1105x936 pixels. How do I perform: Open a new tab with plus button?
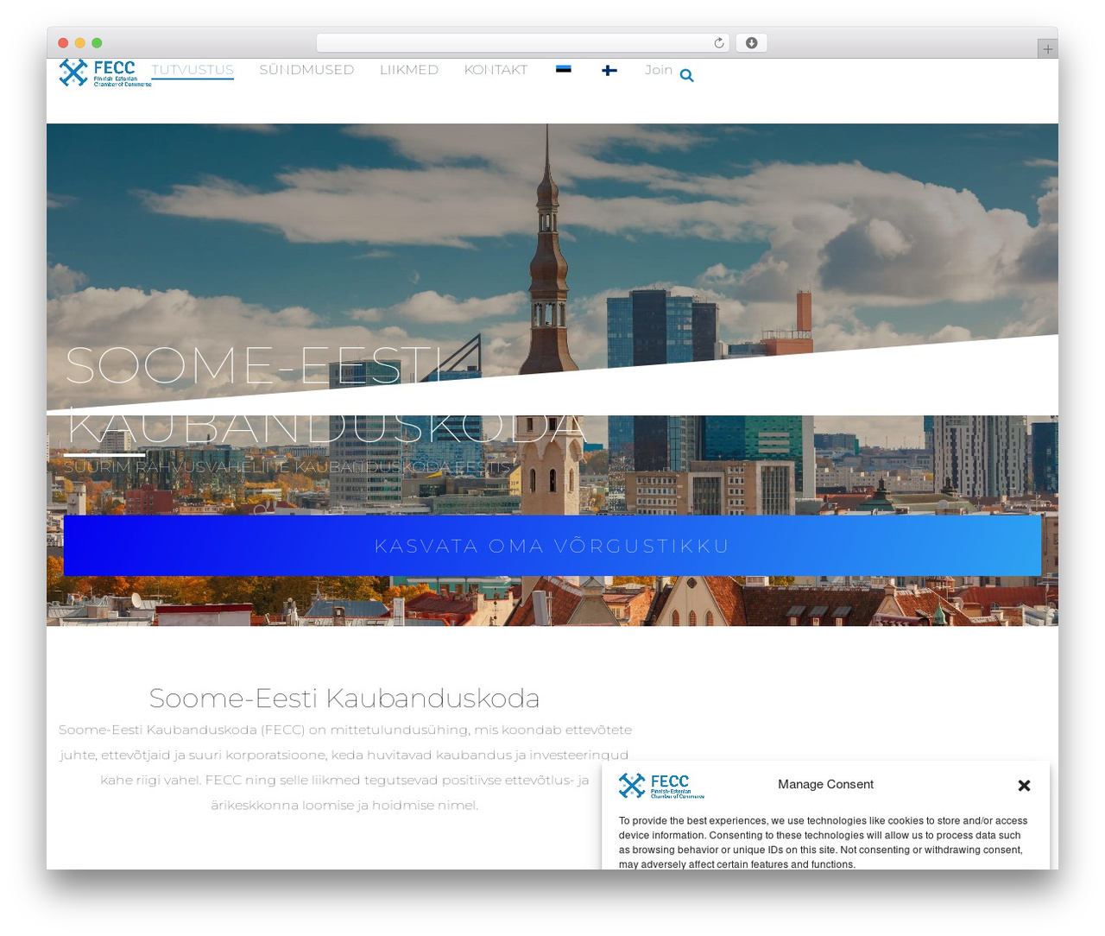(x=1047, y=49)
